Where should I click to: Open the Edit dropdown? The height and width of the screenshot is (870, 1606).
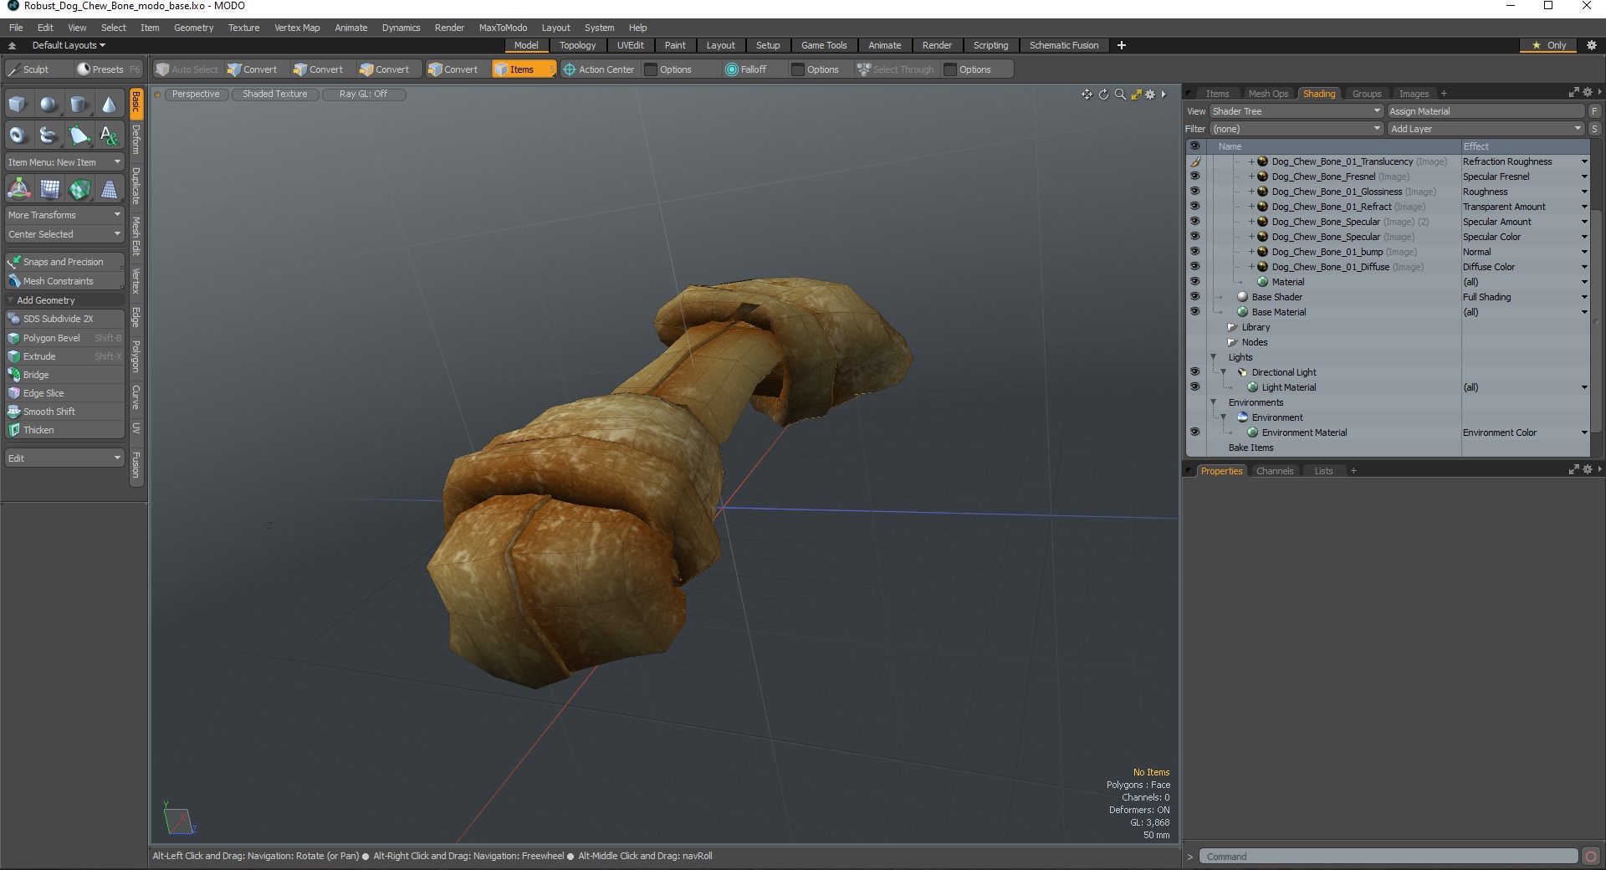[x=64, y=458]
